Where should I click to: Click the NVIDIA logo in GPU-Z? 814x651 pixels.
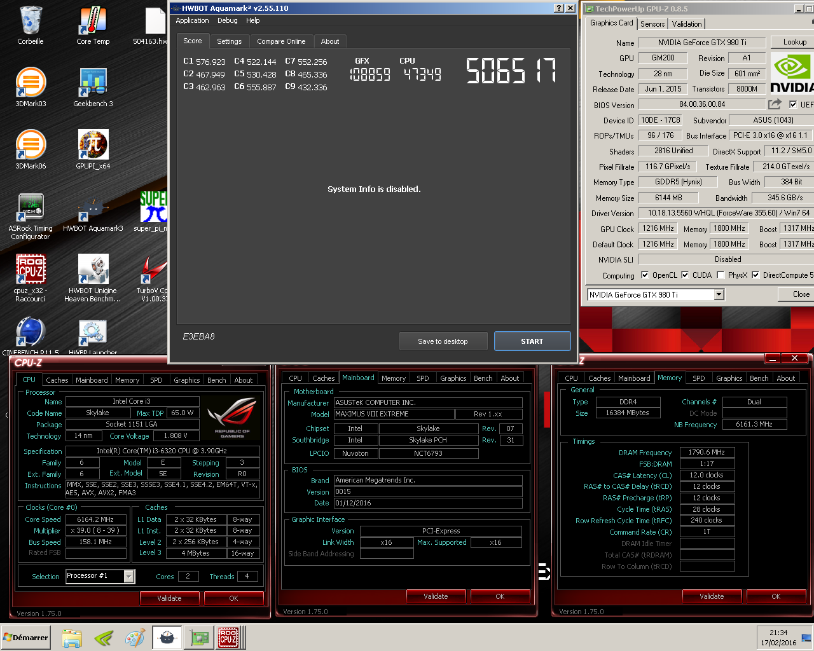coord(792,74)
